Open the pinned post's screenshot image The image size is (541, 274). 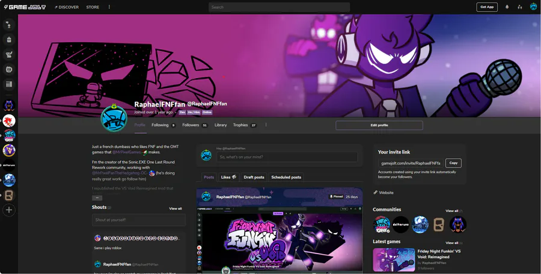tap(280, 240)
